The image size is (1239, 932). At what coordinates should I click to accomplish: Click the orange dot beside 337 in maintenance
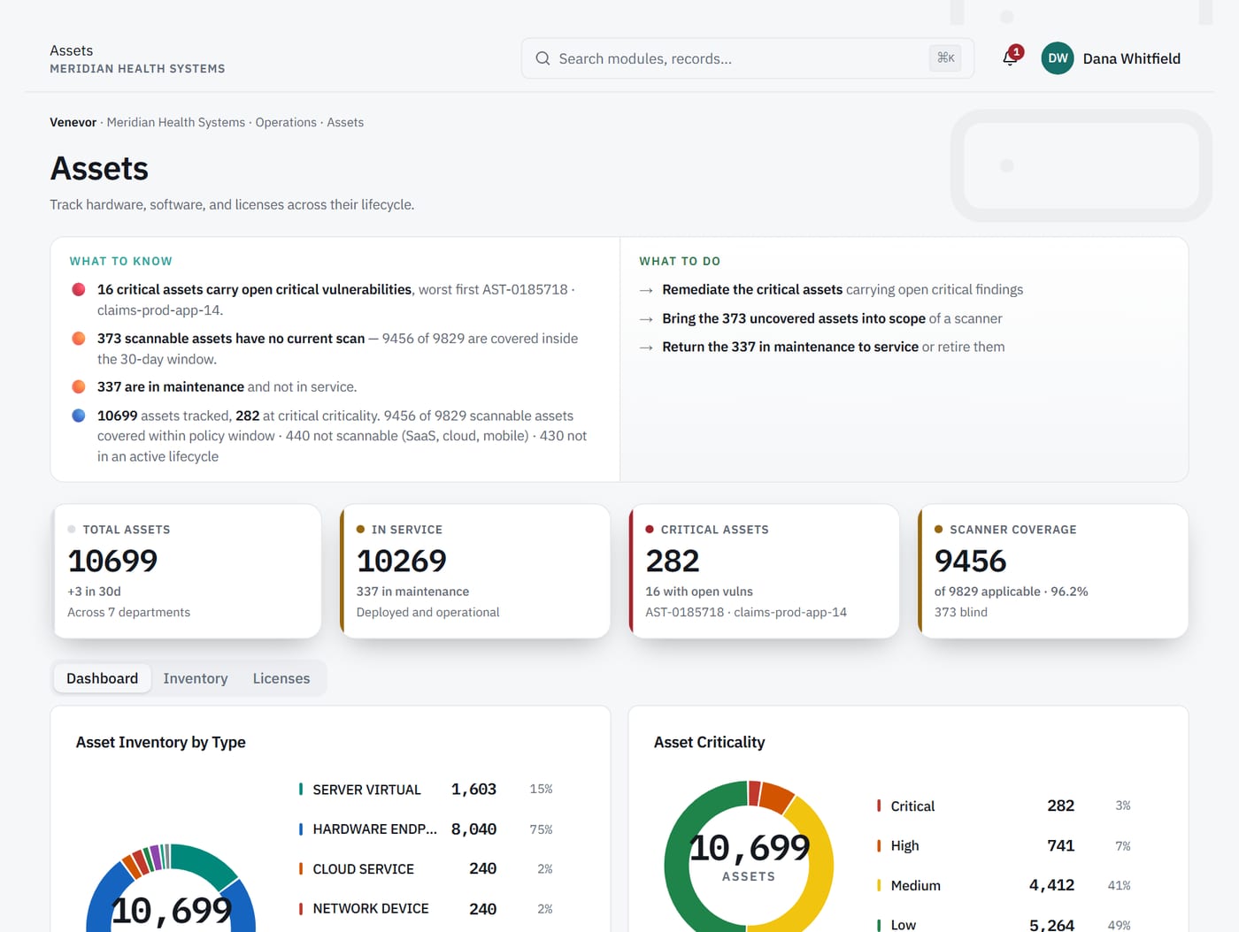click(x=79, y=386)
